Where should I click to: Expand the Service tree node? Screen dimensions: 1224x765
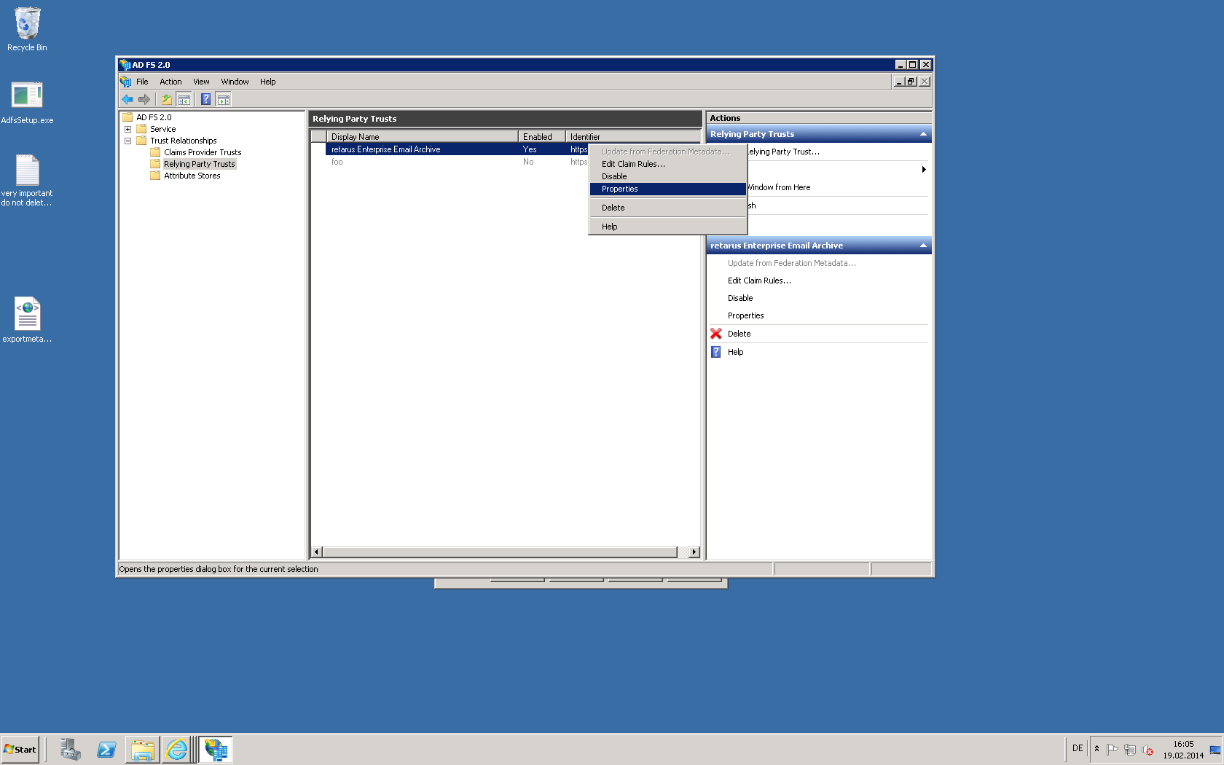(x=128, y=129)
